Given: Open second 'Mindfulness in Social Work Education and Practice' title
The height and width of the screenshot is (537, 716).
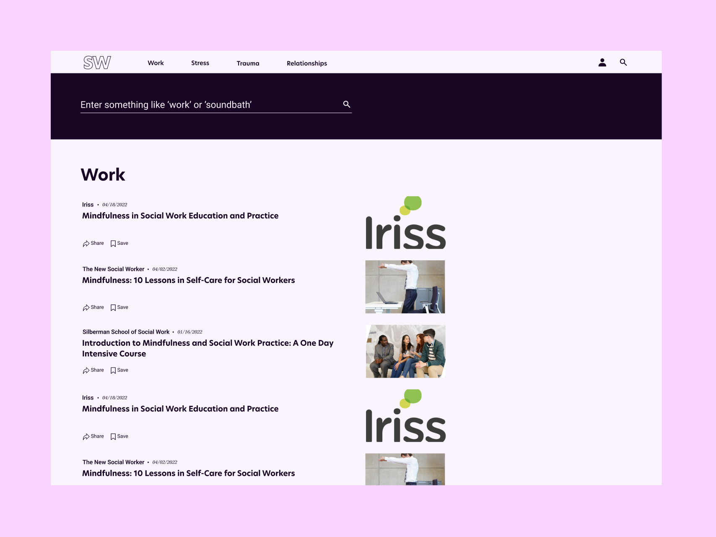Looking at the screenshot, I should click(x=180, y=409).
